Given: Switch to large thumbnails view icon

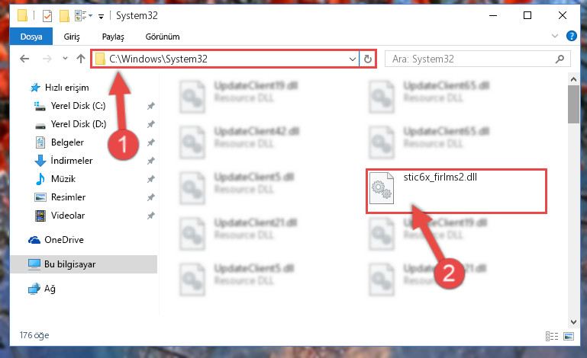Looking at the screenshot, I should click(x=569, y=337).
